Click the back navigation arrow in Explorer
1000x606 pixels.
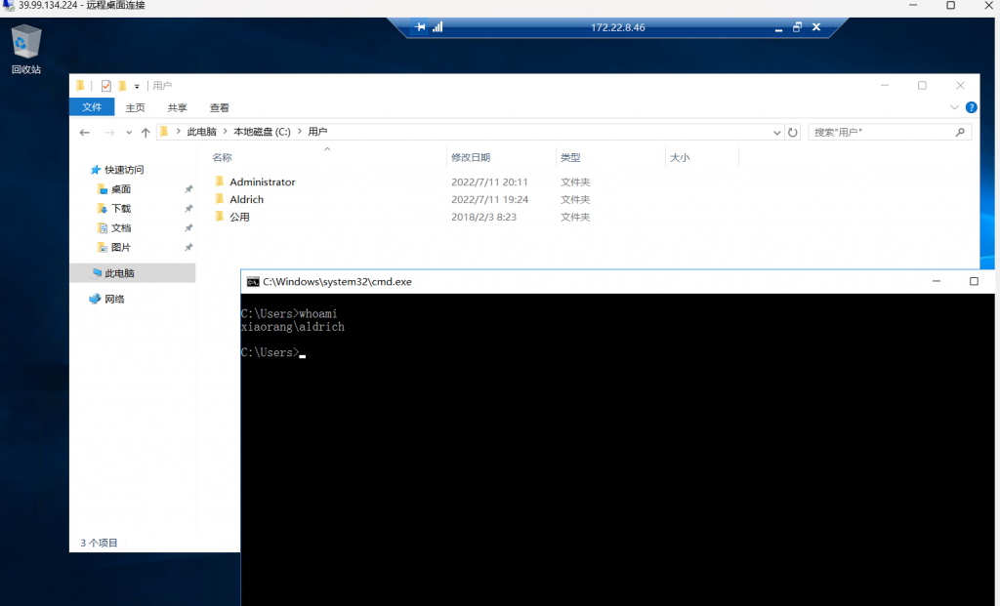pyautogui.click(x=85, y=132)
